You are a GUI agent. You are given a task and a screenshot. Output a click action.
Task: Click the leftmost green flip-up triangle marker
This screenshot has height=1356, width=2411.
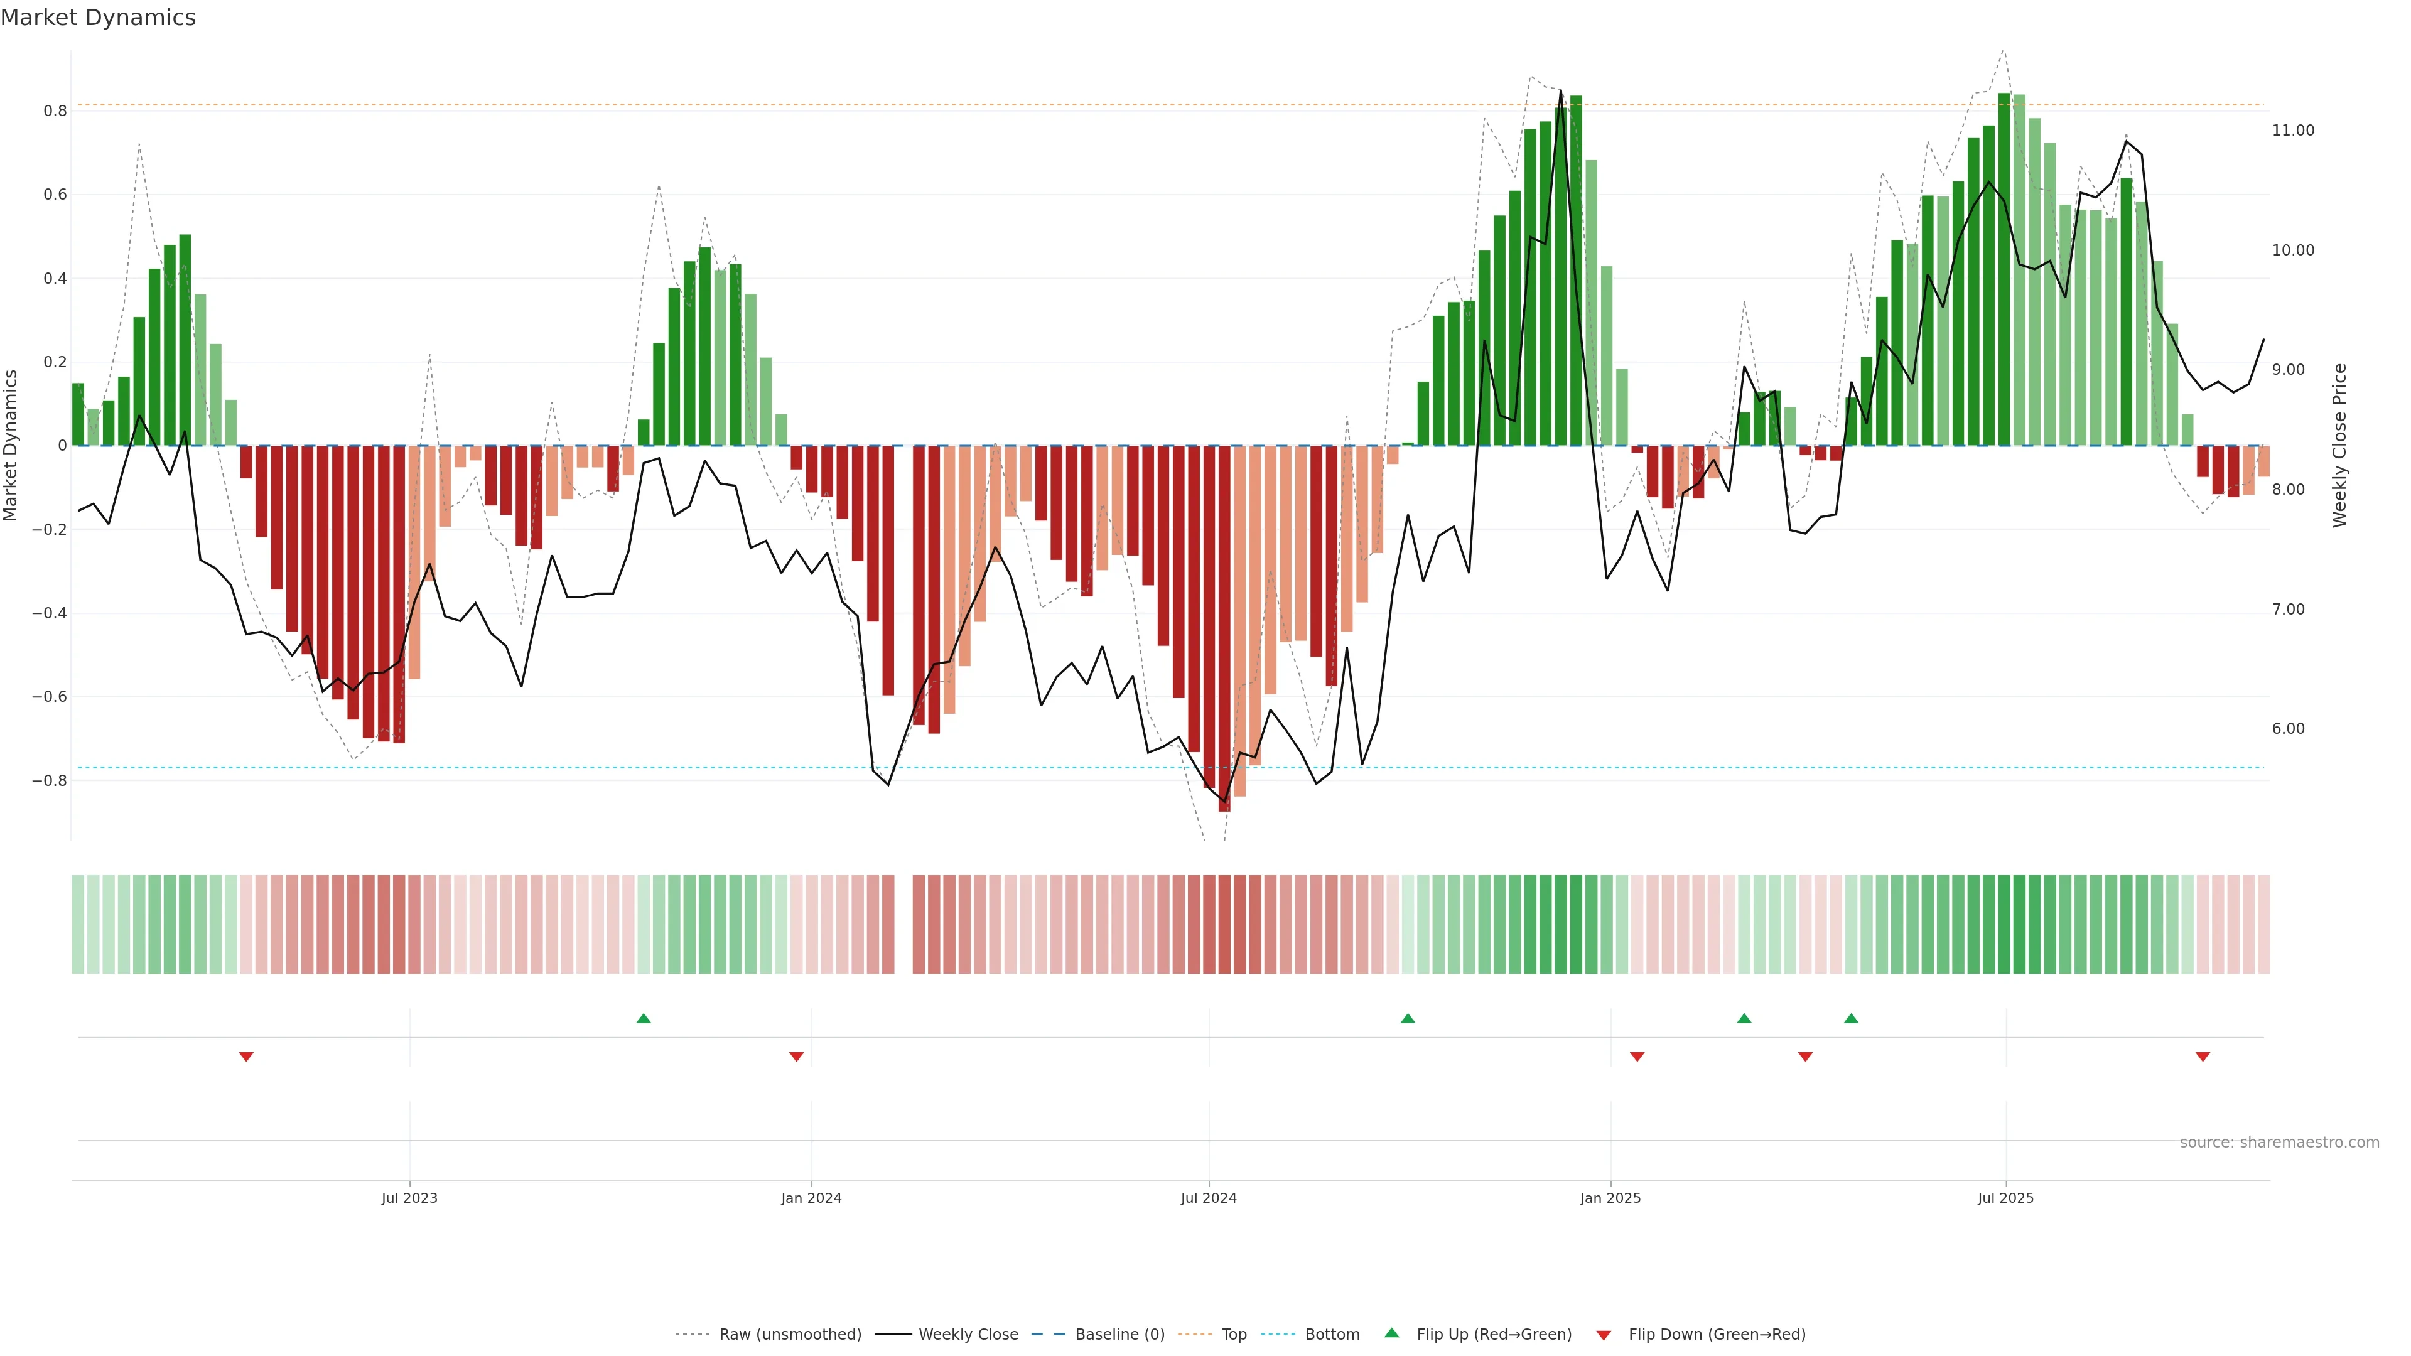[x=643, y=1018]
